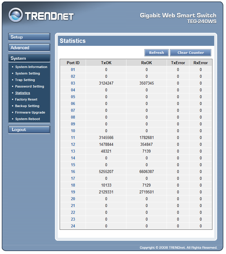Click the TRENDnet logo icon
226x254 pixels.
(16, 15)
